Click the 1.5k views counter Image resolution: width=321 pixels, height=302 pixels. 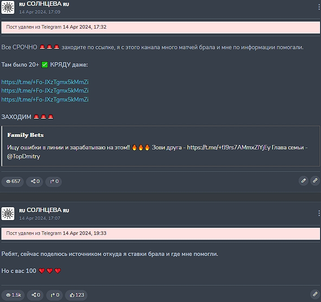click(13, 295)
